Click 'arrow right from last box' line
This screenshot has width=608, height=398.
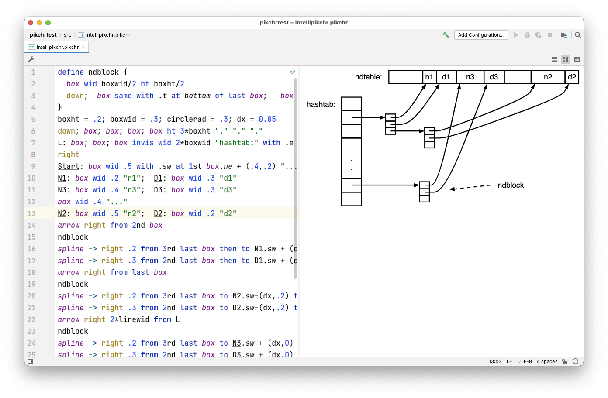[x=112, y=272]
